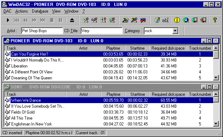The image size is (223, 137).
Task: Click the fast-forward double-arrow button
Action: [x=34, y=20]
